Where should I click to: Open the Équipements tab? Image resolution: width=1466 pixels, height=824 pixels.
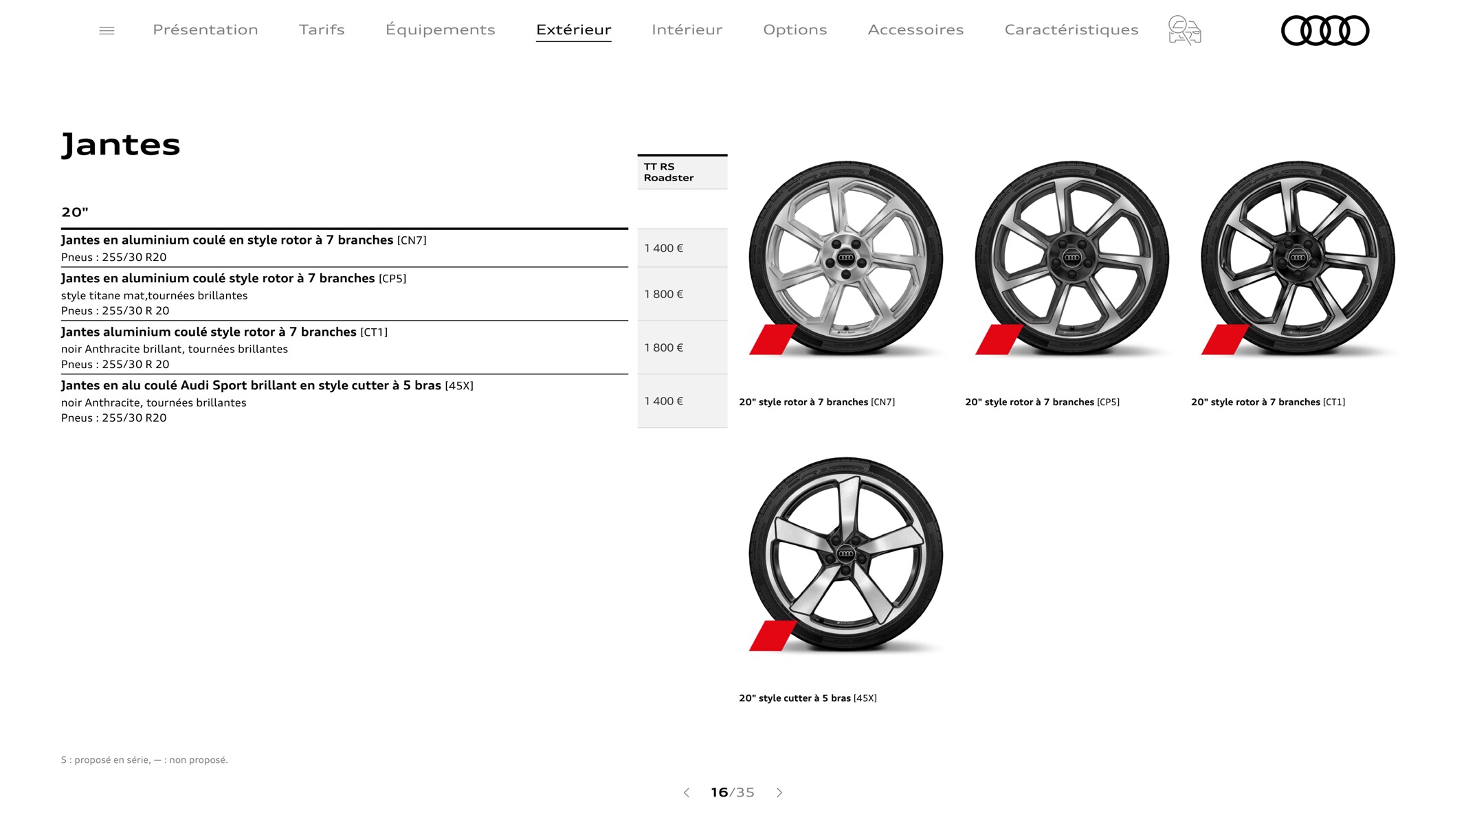point(440,30)
